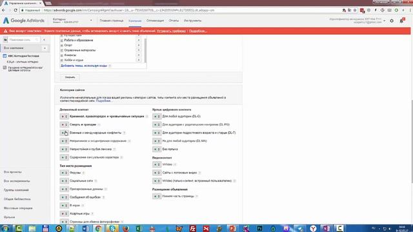This screenshot has height=232, width=413.
Task: Open Общая библиотека in the sidebar
Action: [17, 199]
